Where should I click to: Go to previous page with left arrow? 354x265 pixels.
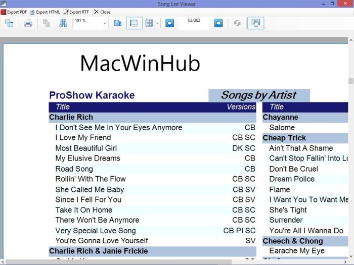[x=170, y=23]
